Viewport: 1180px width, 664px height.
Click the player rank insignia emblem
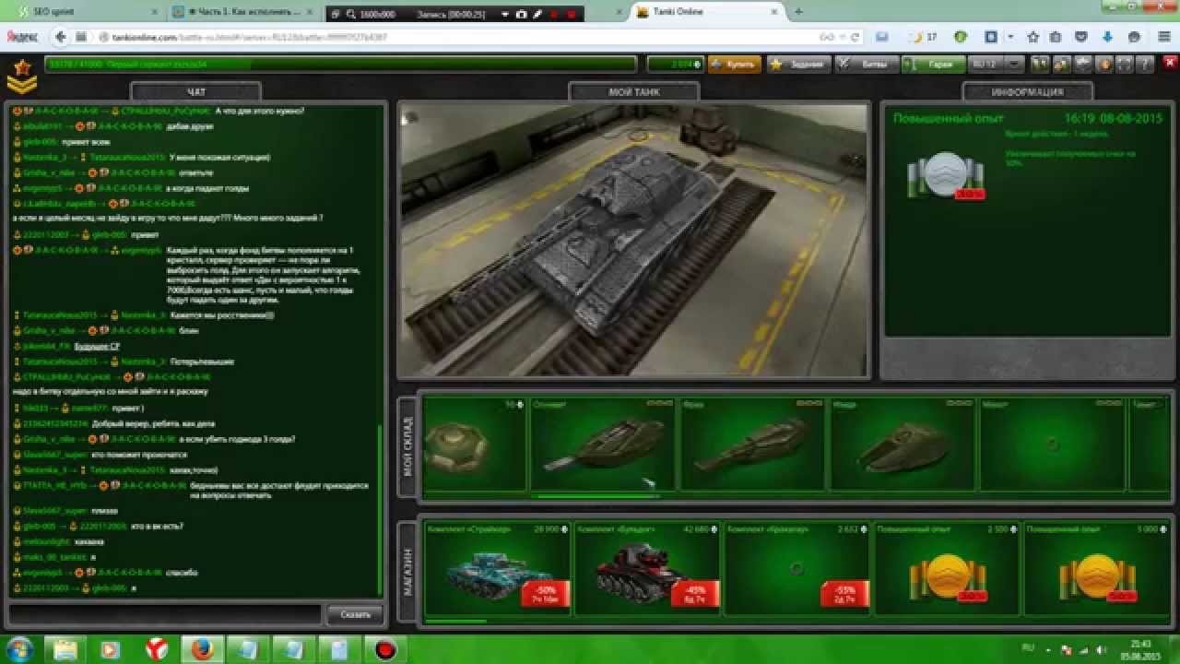click(x=21, y=76)
